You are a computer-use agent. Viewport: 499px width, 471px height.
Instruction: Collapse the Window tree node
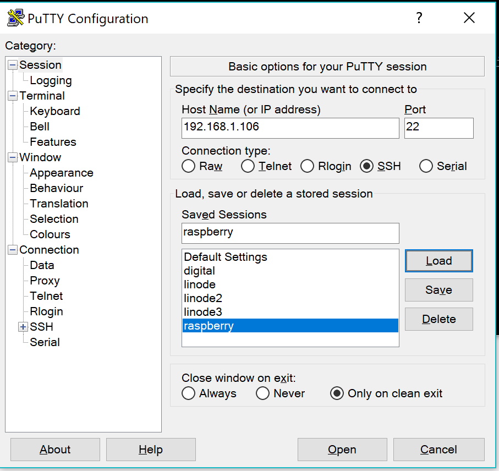pyautogui.click(x=13, y=157)
